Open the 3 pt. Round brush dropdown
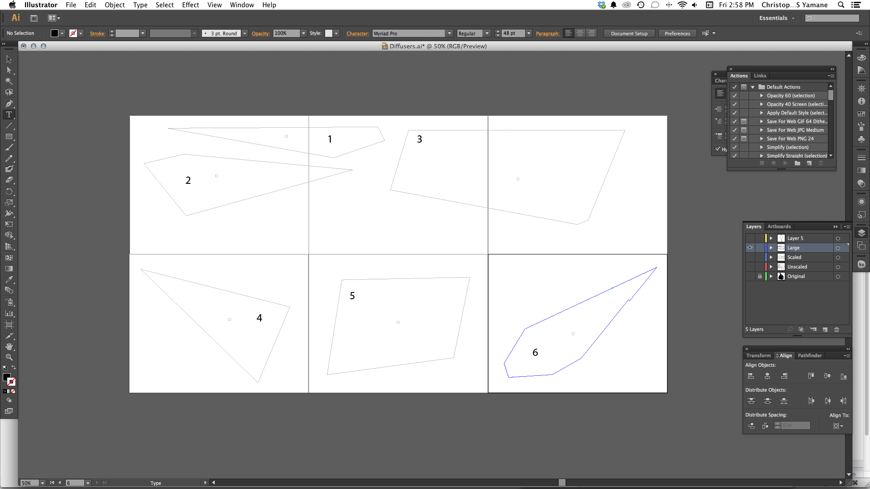This screenshot has width=870, height=489. pyautogui.click(x=245, y=34)
